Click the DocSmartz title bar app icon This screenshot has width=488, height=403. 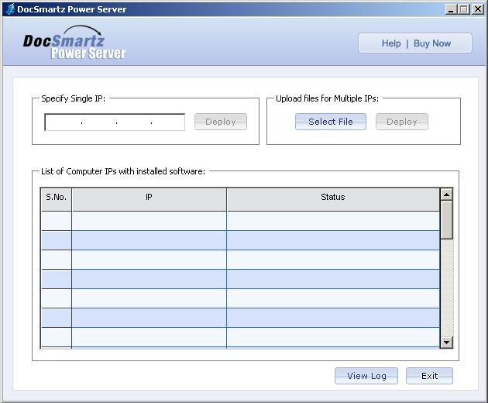click(x=10, y=9)
